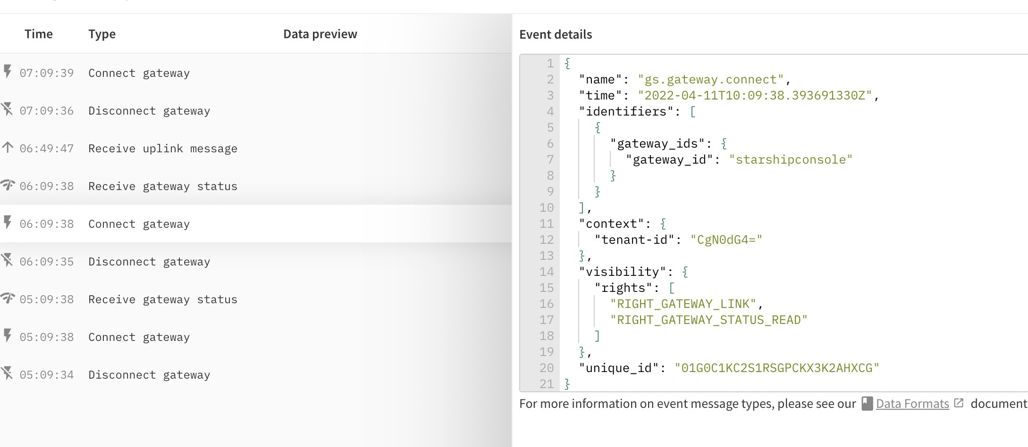
Task: Click the 05:09:34 Disconnect gateway icon
Action: pyautogui.click(x=7, y=373)
